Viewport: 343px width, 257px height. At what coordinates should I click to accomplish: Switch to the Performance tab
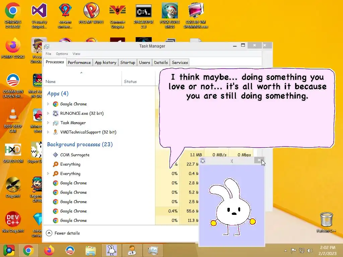click(x=79, y=63)
